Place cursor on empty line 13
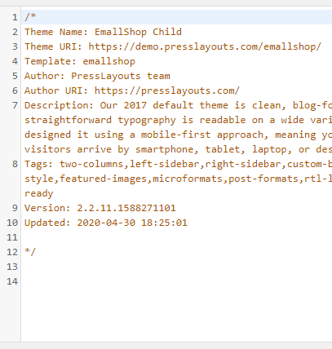The height and width of the screenshot is (349, 332). [x=177, y=267]
